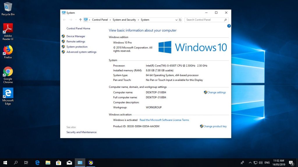Select System breadcrumb segment

(x=145, y=20)
